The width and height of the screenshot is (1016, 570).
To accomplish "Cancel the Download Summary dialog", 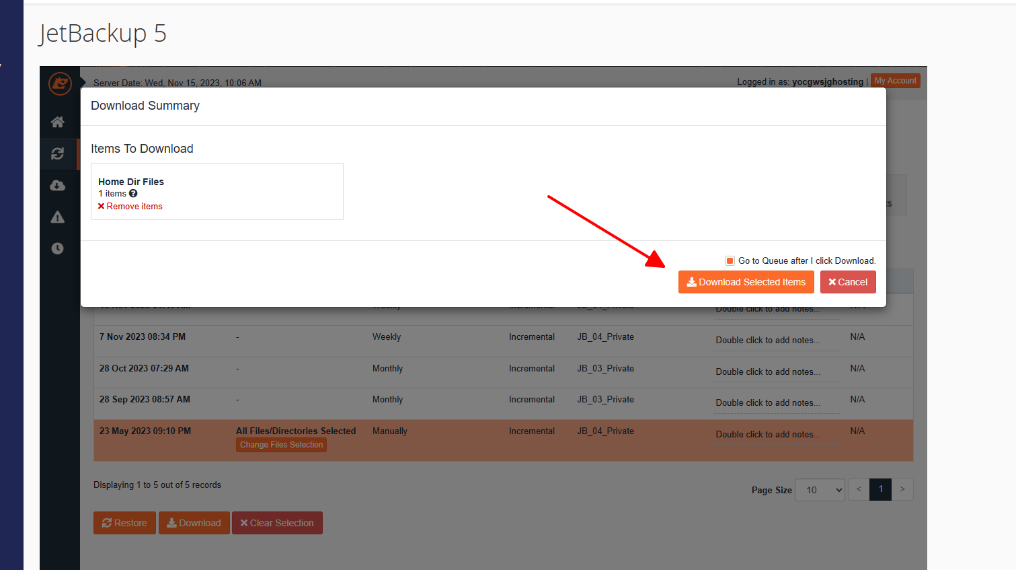I will [848, 282].
